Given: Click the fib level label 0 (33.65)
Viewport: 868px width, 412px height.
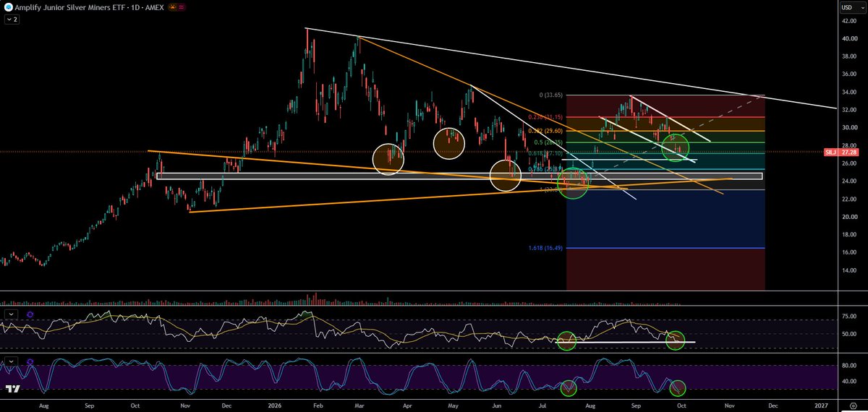Looking at the screenshot, I should click(x=551, y=95).
